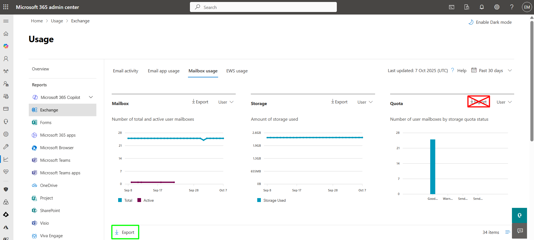This screenshot has width=534, height=240.
Task: Click the Good bar in Quota chart
Action: tap(433, 167)
